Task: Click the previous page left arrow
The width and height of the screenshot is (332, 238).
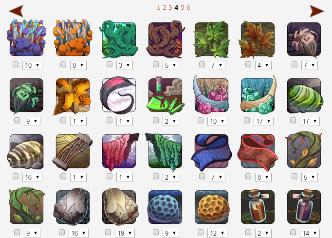Action: pyautogui.click(x=16, y=11)
